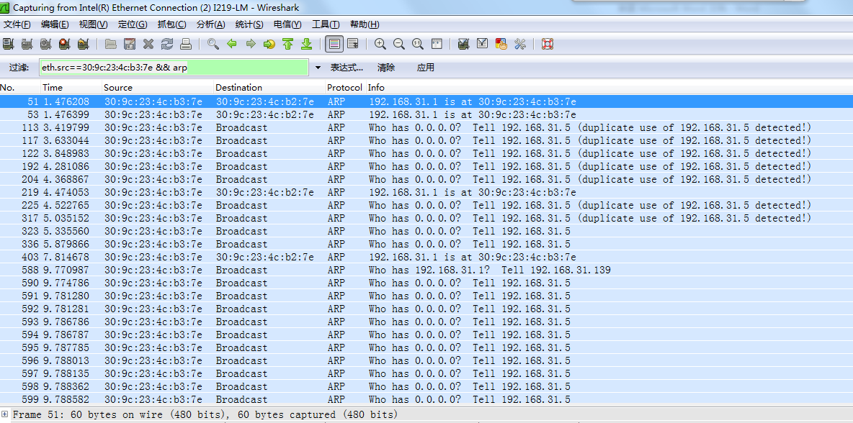Select packet 403 at time 7.814678
Viewport: 853px width, 423px height.
[426, 257]
